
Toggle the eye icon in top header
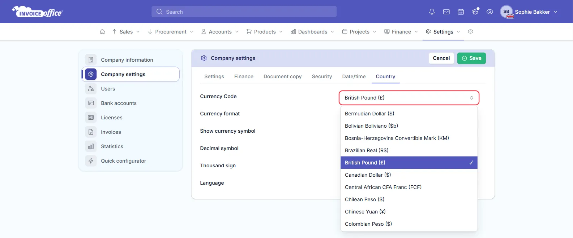[x=489, y=12]
